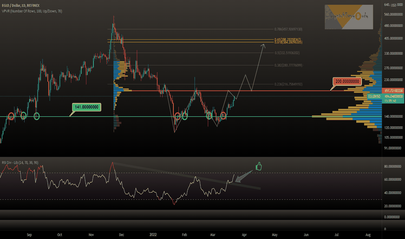Click Feb on the time axis
This screenshot has height=239, width=405.
coord(184,235)
